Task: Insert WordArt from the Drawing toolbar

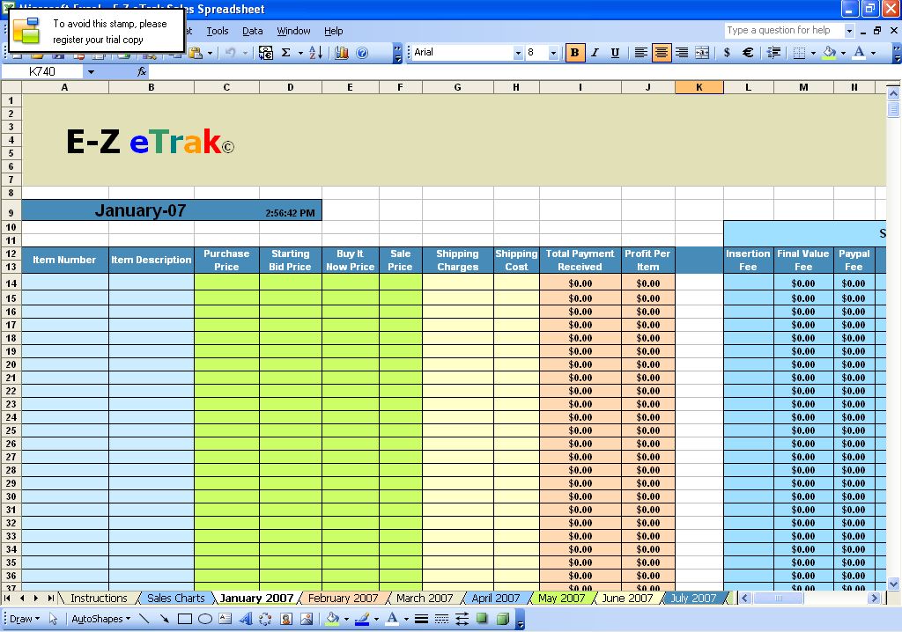Action: click(246, 620)
